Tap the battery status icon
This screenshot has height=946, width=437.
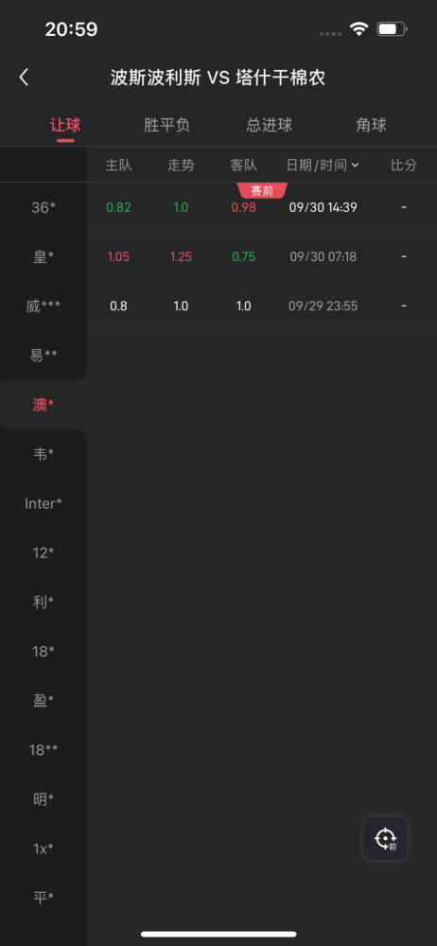(x=393, y=29)
